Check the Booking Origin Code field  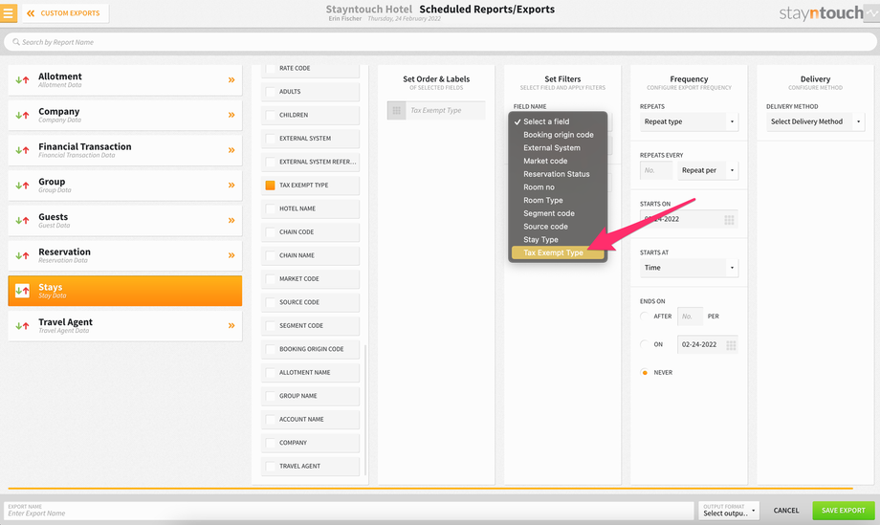pos(271,349)
